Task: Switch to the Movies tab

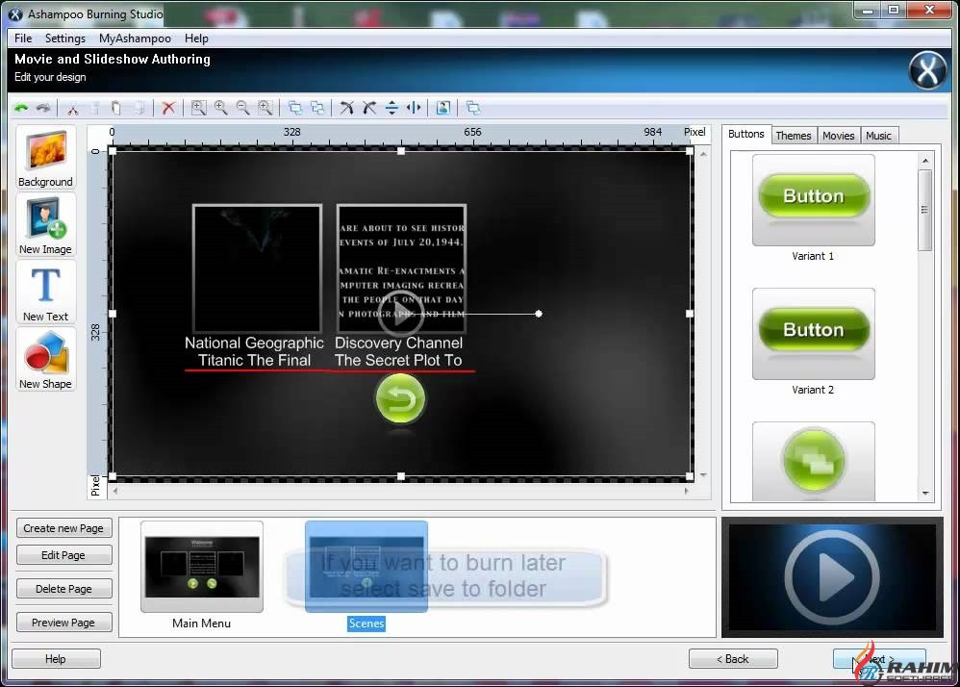Action: (x=838, y=136)
